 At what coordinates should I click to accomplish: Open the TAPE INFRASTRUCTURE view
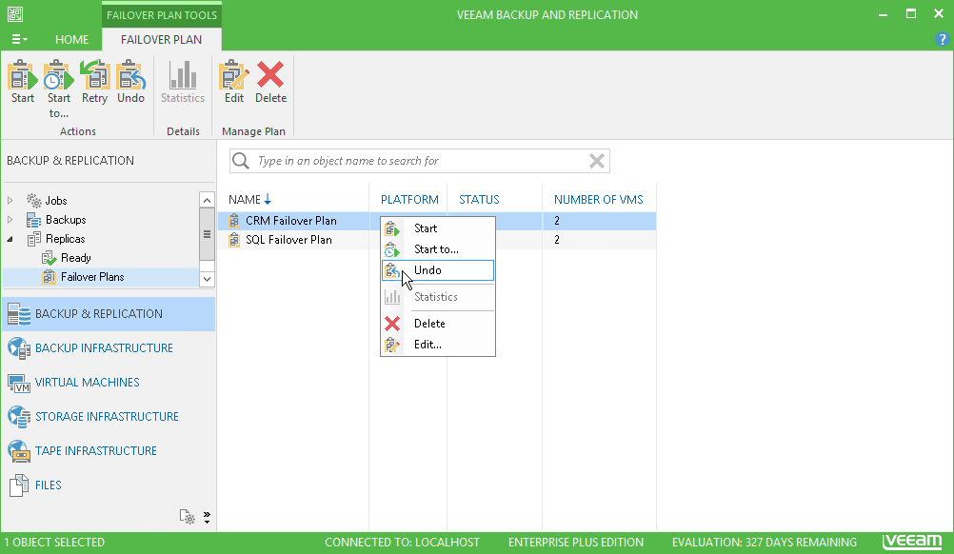96,450
